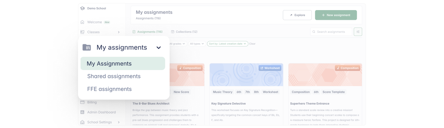Open the All grades filter dropdown
444x128 pixels.
tap(177, 44)
